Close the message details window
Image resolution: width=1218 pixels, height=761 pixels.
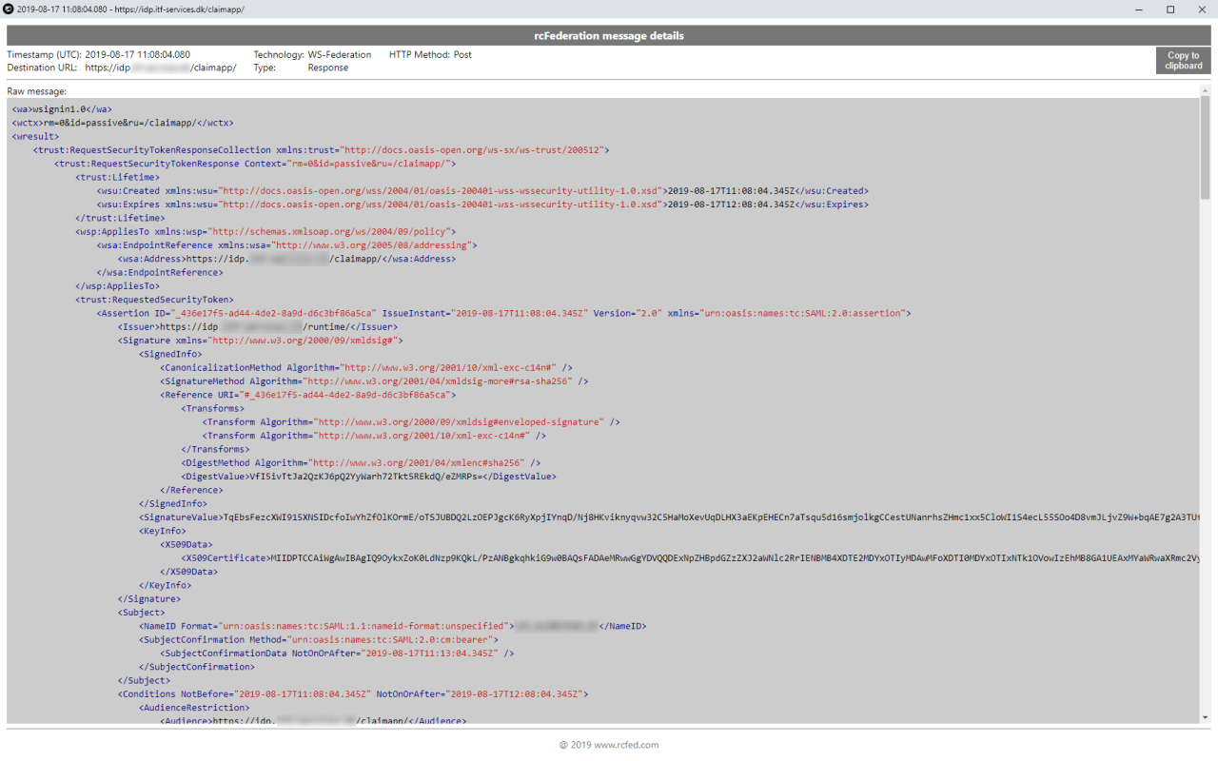[x=1202, y=9]
